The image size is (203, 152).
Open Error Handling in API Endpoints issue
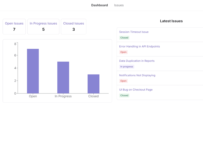[x=139, y=46]
